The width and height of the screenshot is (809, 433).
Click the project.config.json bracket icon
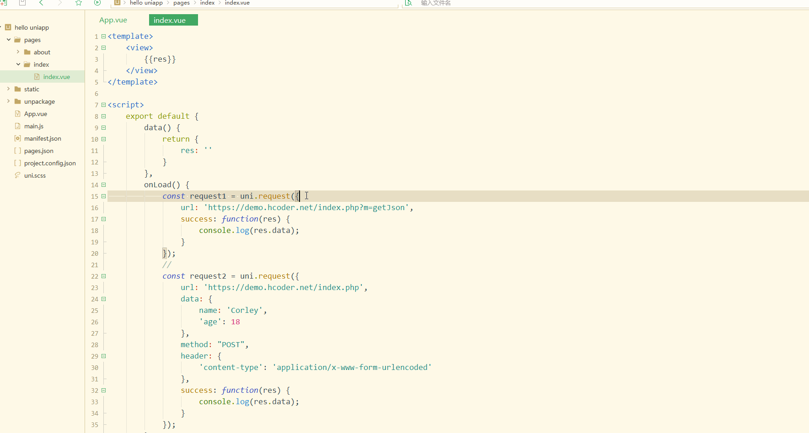pyautogui.click(x=17, y=163)
